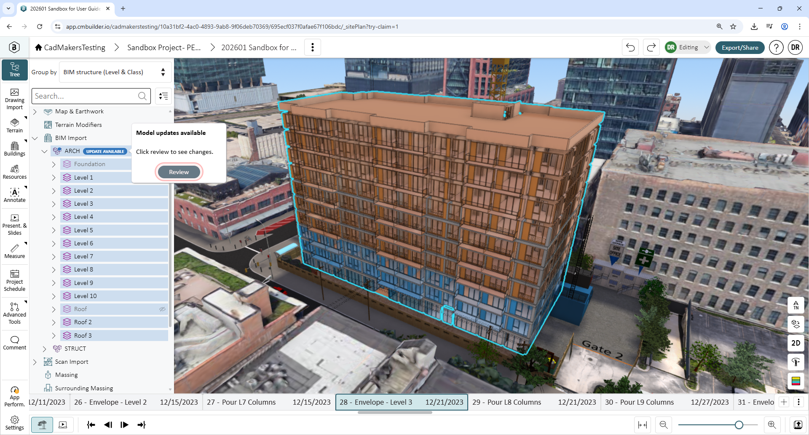Open the color legend viewer icon
This screenshot has height=435, width=809.
pos(796,381)
